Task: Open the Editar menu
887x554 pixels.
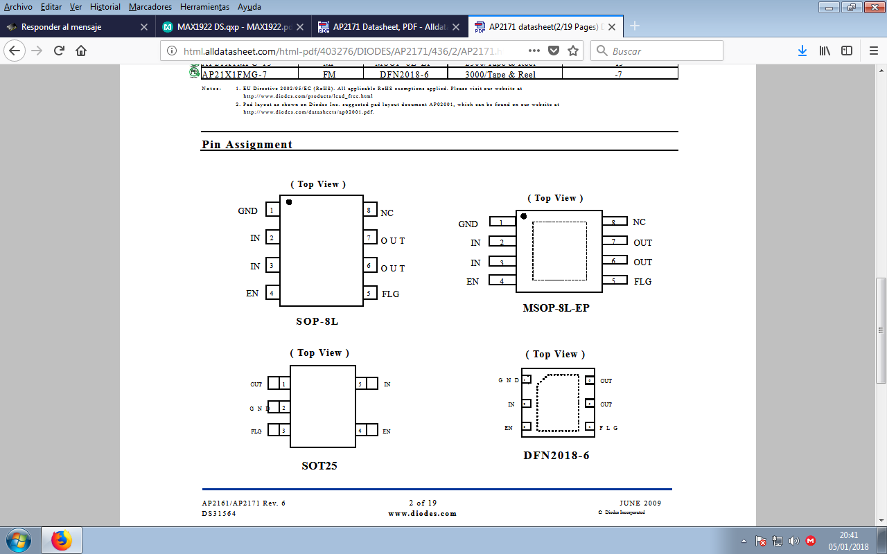Action: [51, 7]
